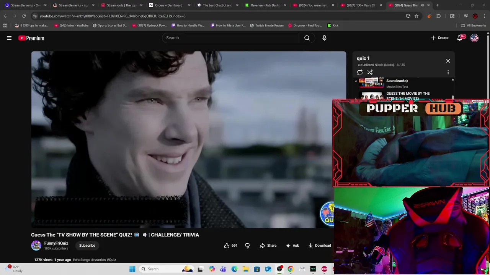490x275 pixels.
Task: Click the video player area
Action: [x=188, y=139]
